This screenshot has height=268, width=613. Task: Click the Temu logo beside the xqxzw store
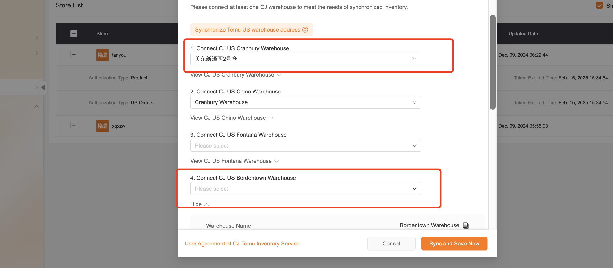click(102, 126)
